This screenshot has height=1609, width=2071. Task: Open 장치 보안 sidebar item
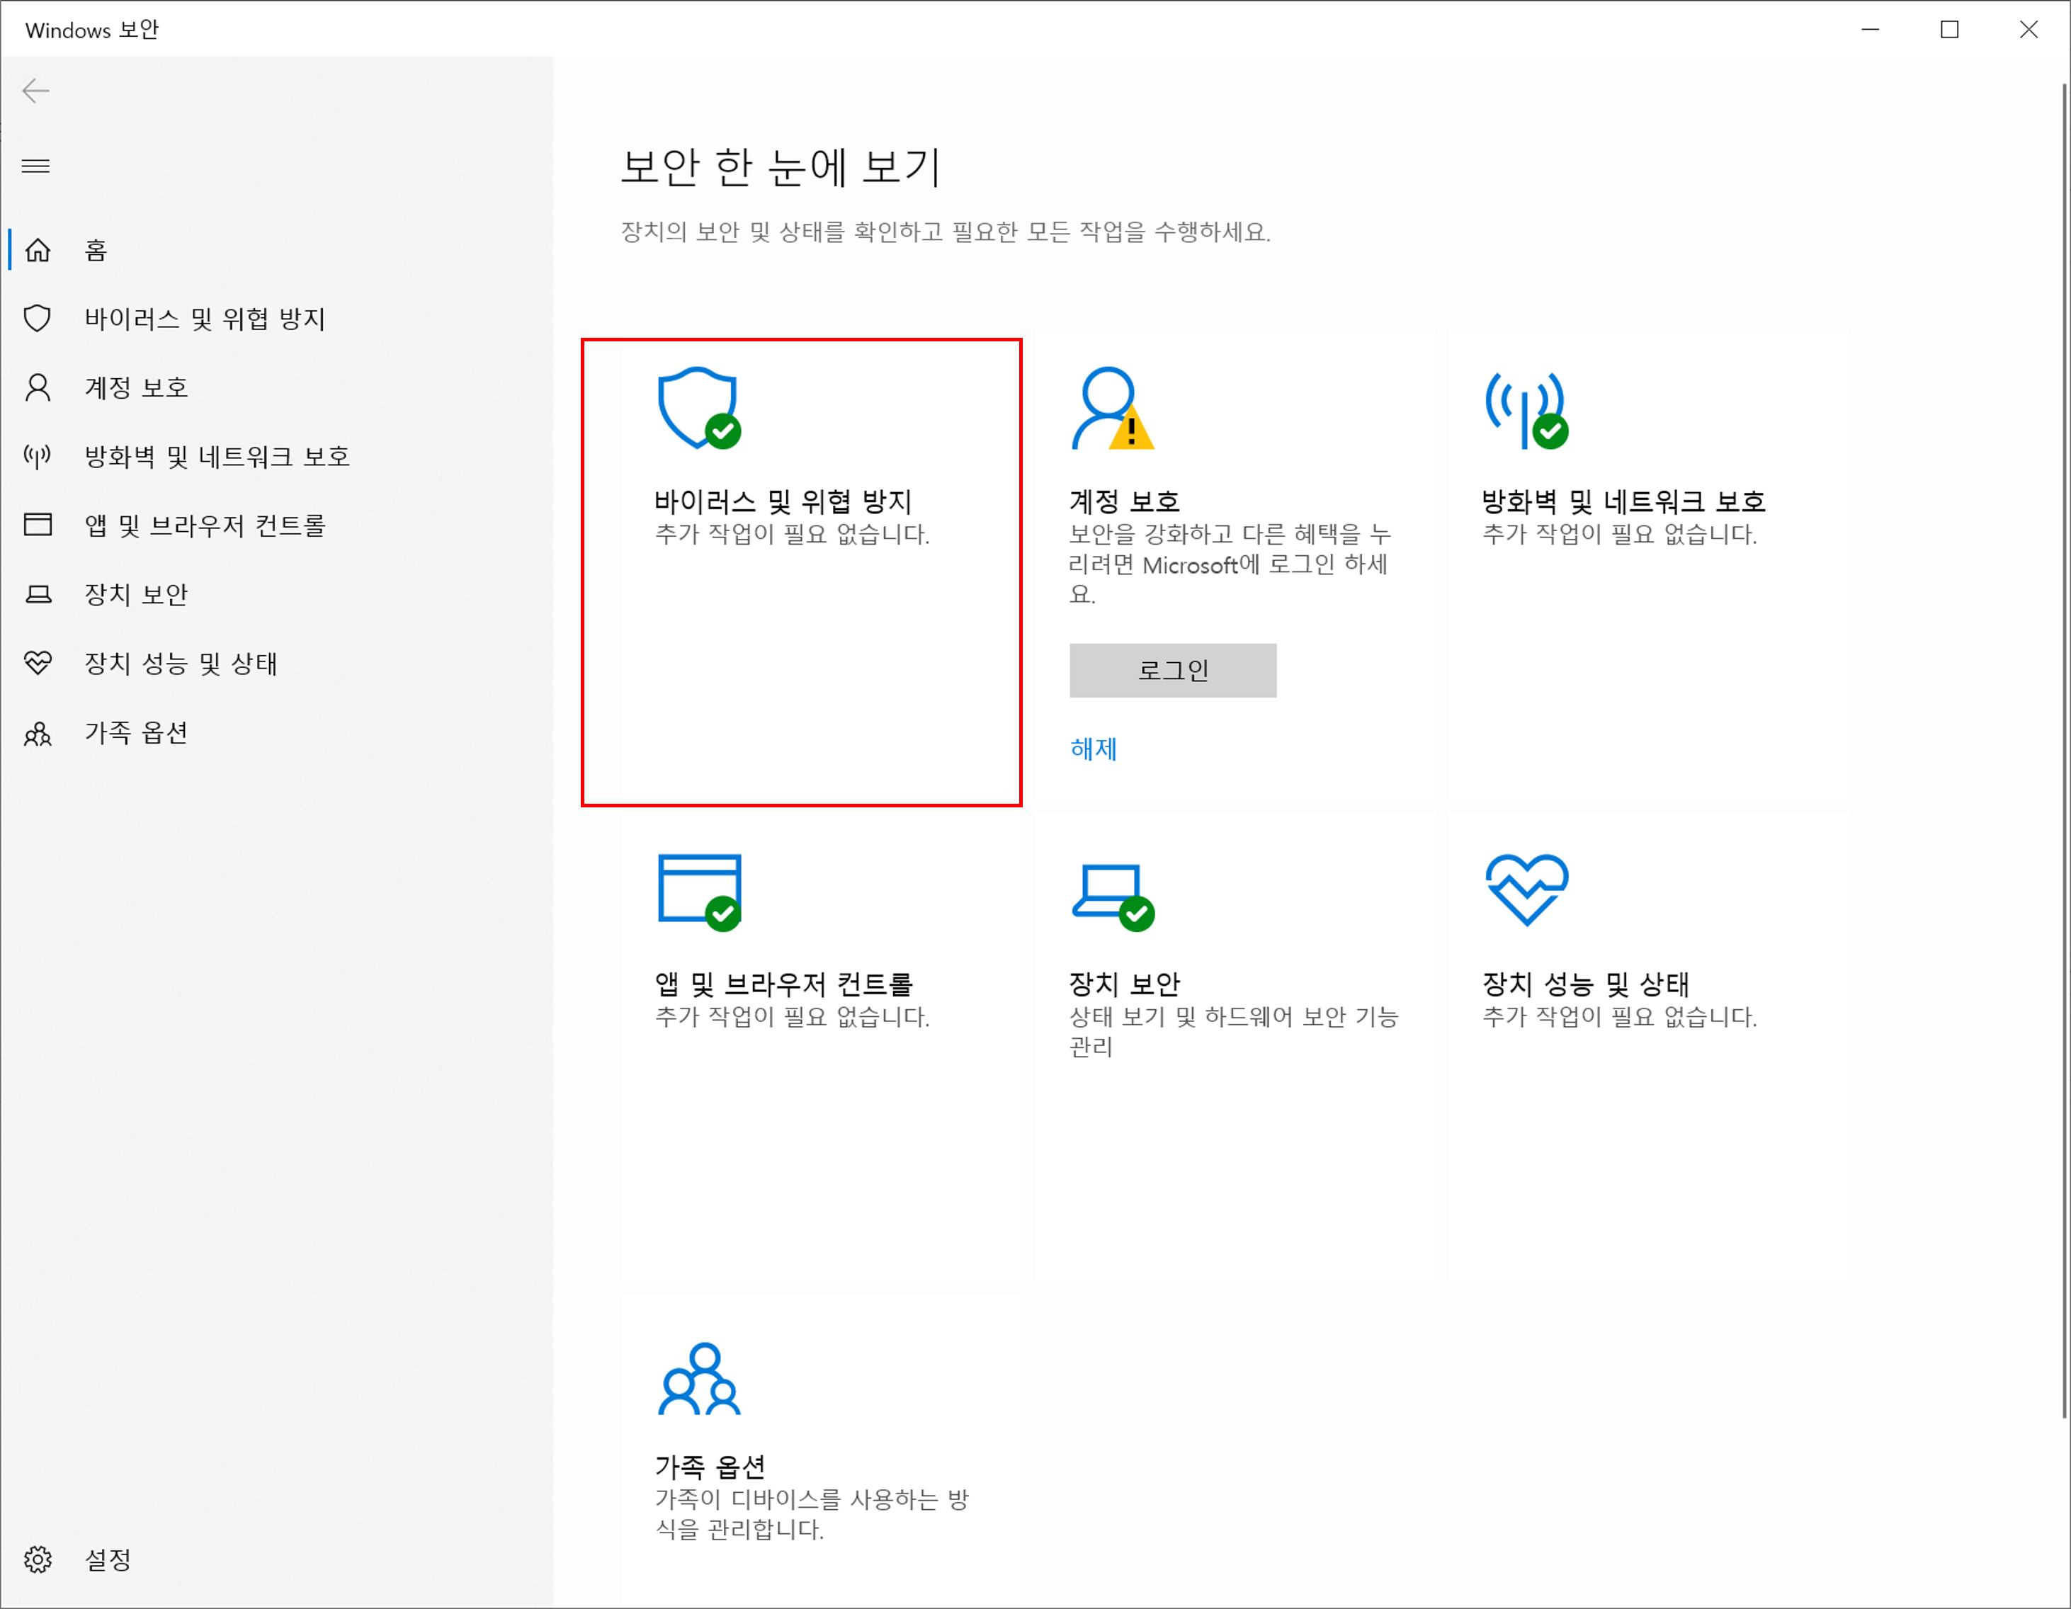(x=276, y=594)
